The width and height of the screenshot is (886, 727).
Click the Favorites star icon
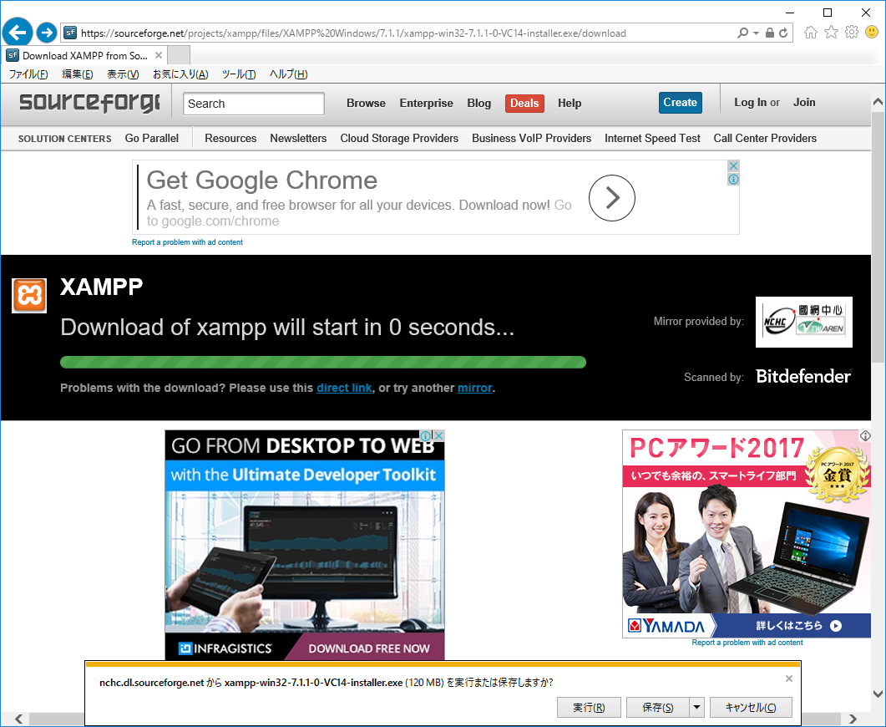(831, 33)
